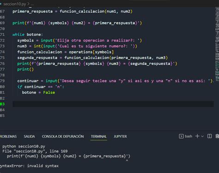Switch to the JUPYTER tab

point(120,137)
